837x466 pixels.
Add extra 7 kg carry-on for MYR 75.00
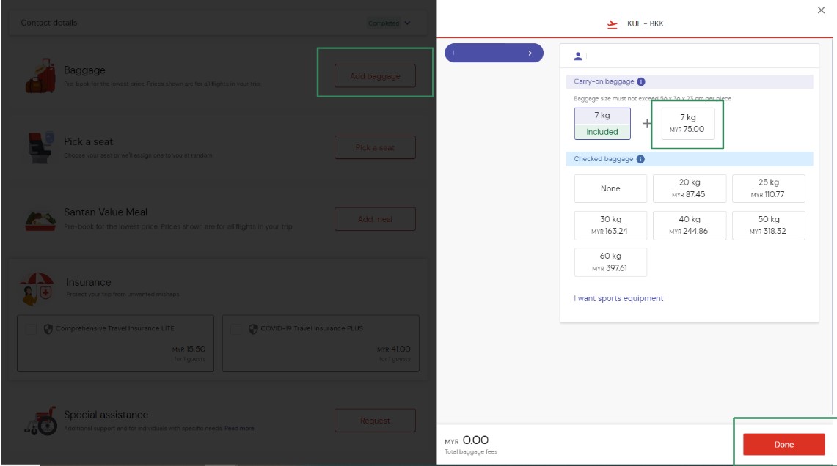[x=687, y=123]
